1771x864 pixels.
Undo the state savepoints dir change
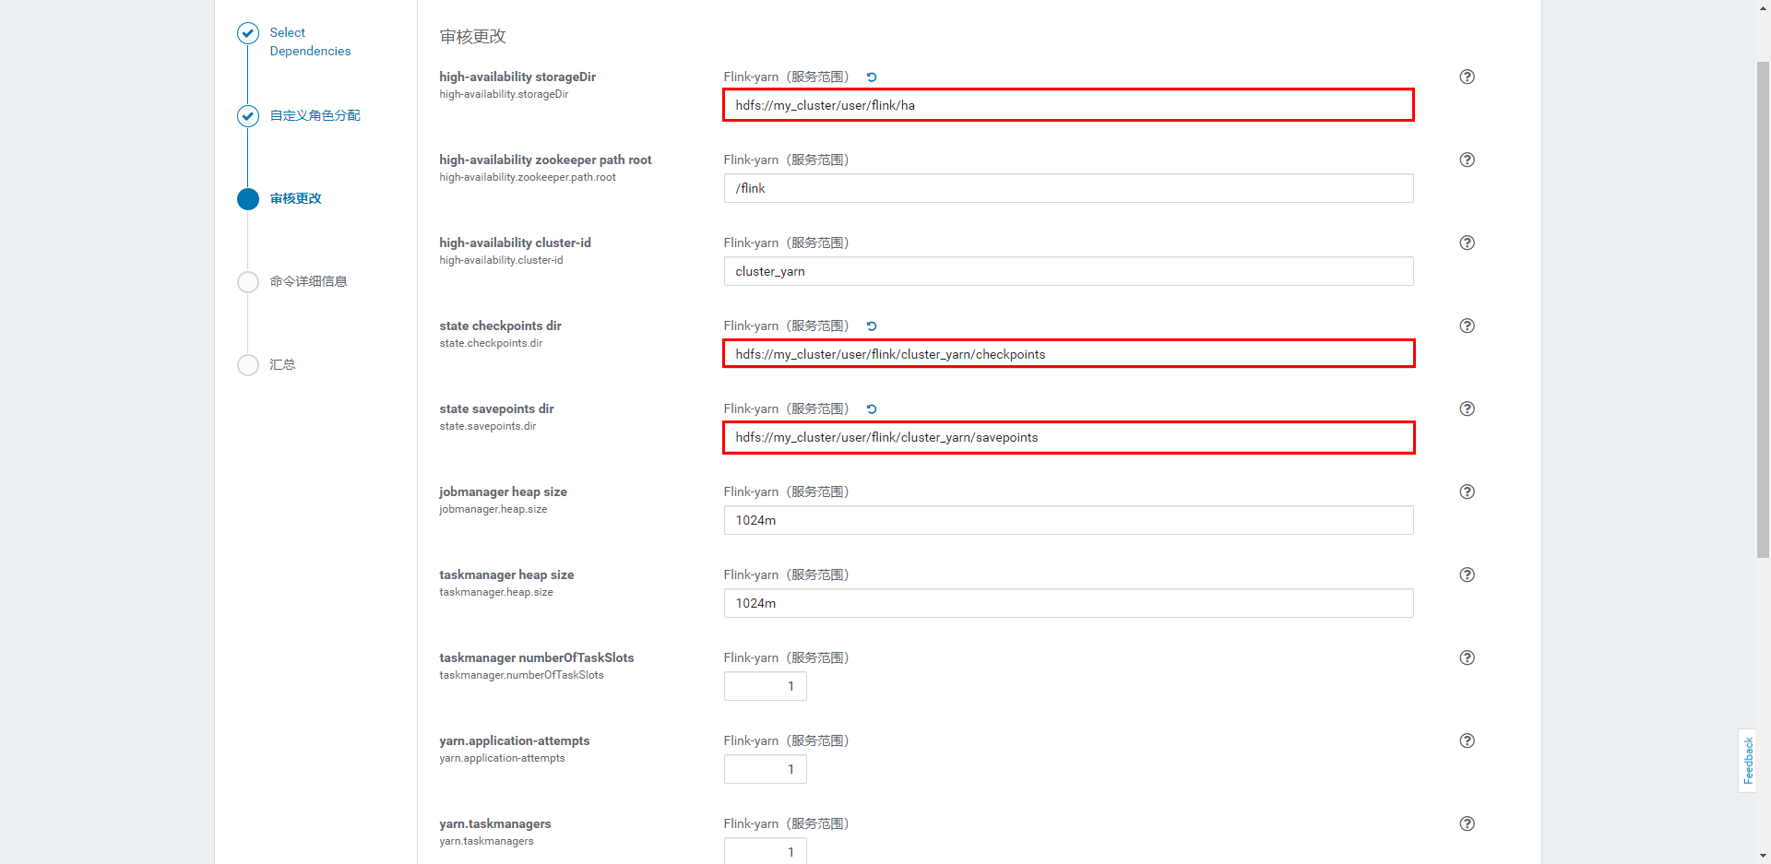871,408
